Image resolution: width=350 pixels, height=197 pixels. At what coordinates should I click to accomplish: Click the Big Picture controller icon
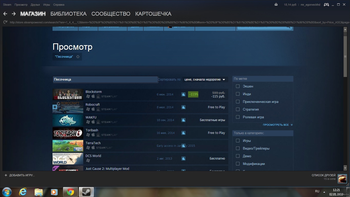point(326,5)
